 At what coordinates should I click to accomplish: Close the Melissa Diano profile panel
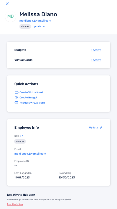pos(7,4)
